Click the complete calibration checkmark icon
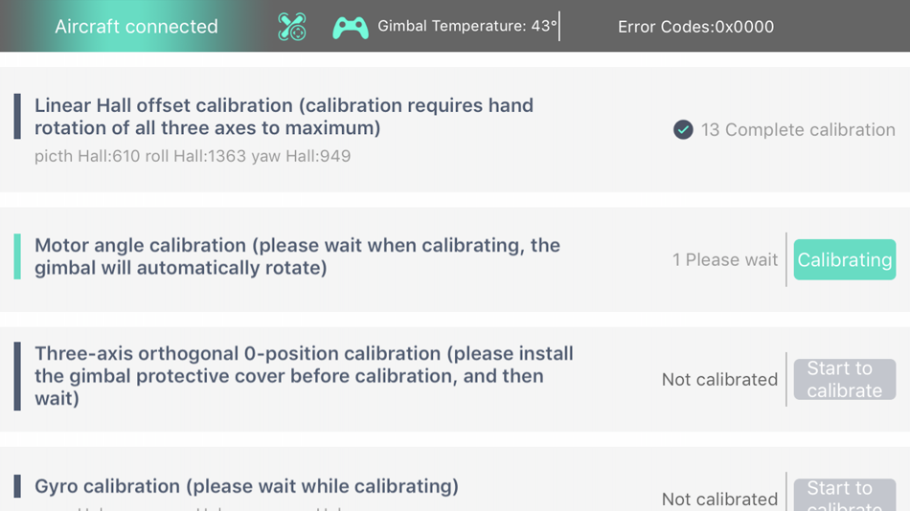This screenshot has width=910, height=511. 683,129
